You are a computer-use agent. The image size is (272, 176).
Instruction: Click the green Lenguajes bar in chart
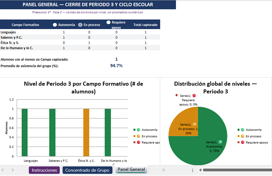coord(25,132)
